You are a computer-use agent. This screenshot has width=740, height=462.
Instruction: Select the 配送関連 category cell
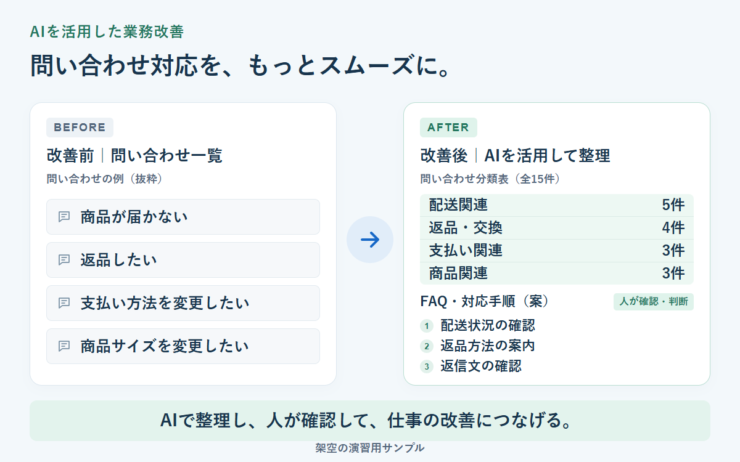click(x=458, y=205)
